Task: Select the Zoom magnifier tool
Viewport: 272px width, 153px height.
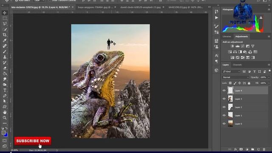Action: click(5, 118)
